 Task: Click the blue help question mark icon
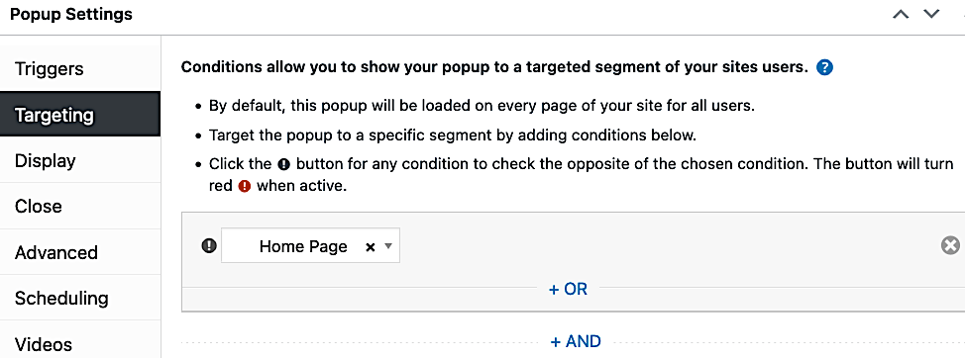pos(824,67)
